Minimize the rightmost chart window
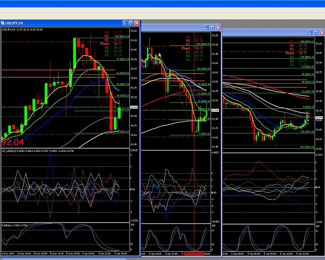 [x=310, y=33]
